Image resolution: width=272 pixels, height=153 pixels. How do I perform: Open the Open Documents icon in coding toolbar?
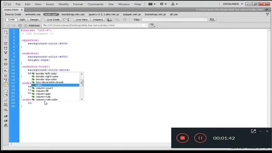[6, 32]
